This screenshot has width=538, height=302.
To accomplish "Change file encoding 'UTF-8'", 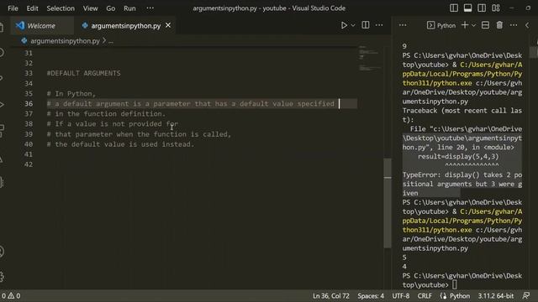I will (x=401, y=296).
